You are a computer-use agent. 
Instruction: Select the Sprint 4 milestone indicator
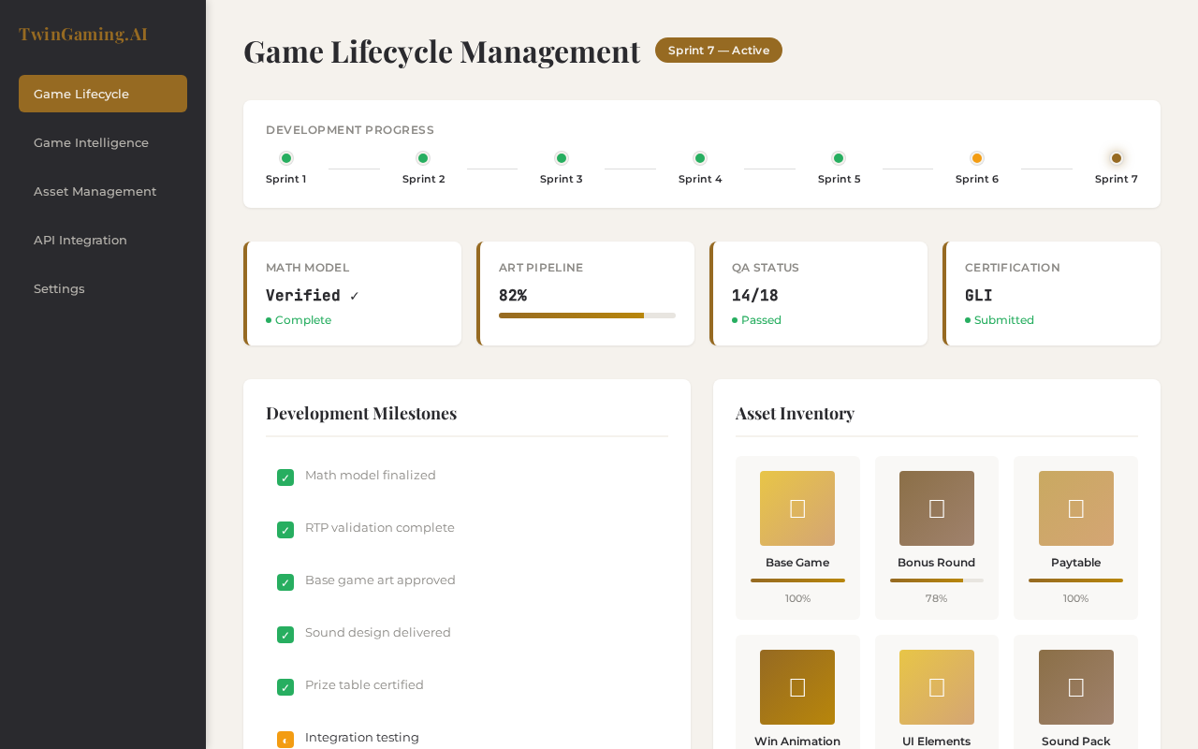click(x=699, y=157)
